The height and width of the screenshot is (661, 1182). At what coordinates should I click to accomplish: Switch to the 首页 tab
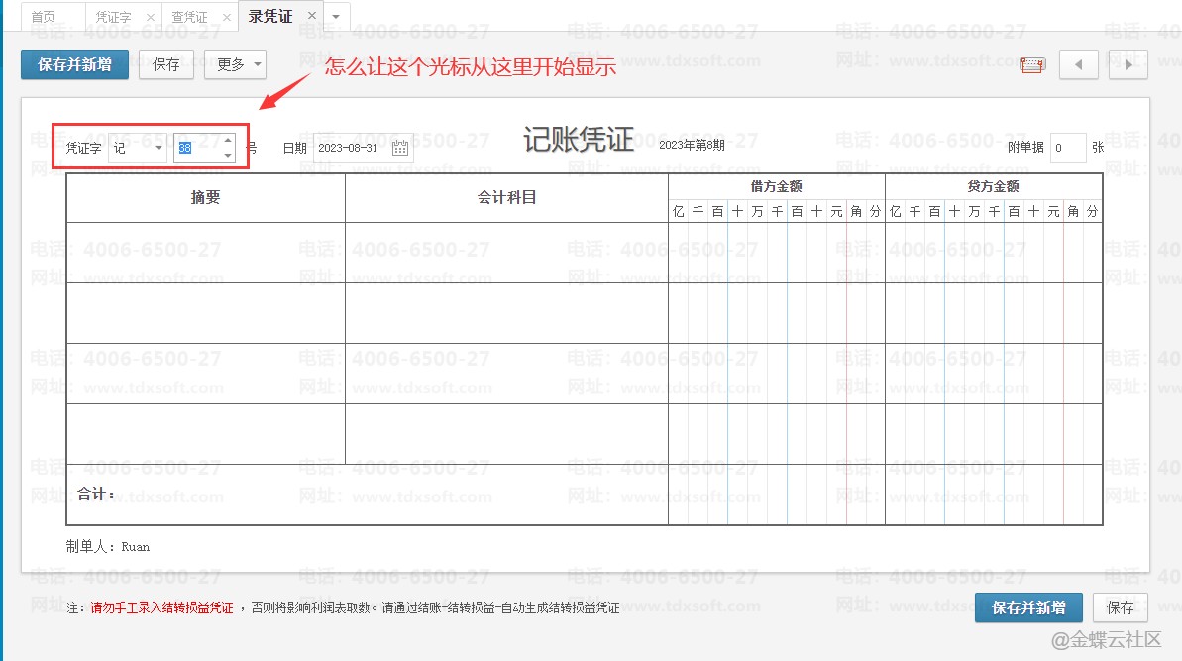pos(43,17)
